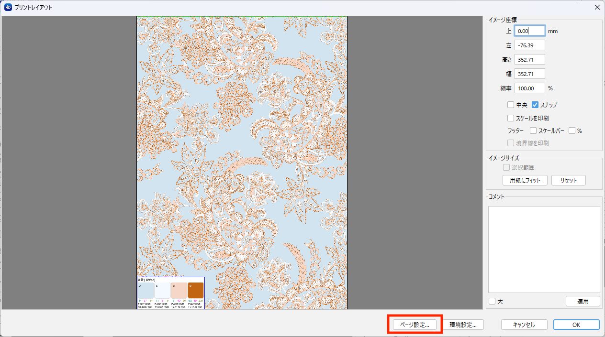
Task: Click the dark orange D swatch
Action: [x=195, y=291]
